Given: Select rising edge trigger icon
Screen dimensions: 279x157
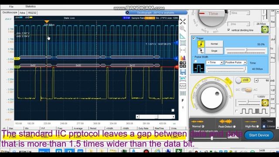Looking at the screenshot, I should (x=201, y=44).
